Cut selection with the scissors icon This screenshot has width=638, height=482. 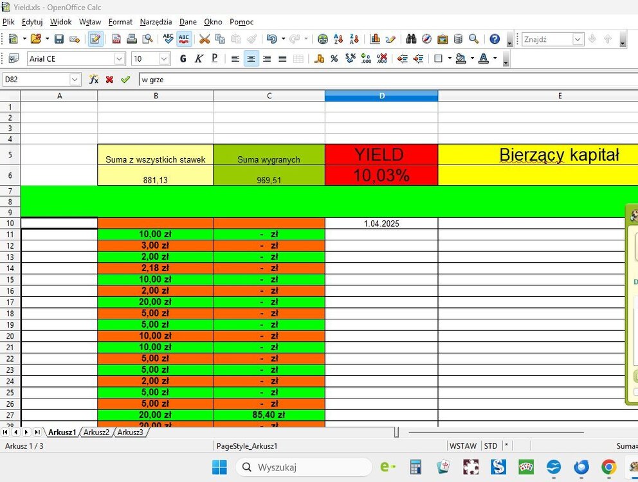pos(205,39)
